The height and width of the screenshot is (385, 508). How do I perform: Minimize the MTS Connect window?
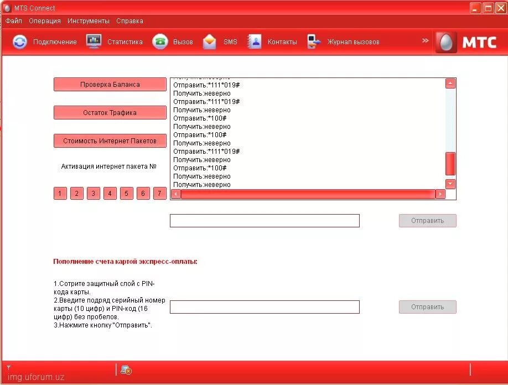click(x=475, y=8)
